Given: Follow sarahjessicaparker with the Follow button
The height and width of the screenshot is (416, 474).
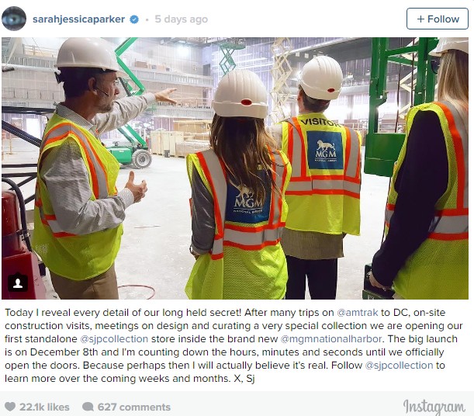Looking at the screenshot, I should click(438, 19).
